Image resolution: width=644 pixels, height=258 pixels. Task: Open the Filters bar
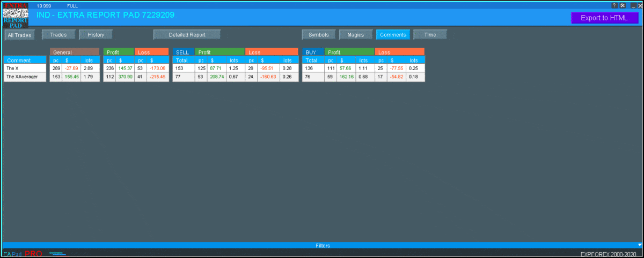[322, 245]
